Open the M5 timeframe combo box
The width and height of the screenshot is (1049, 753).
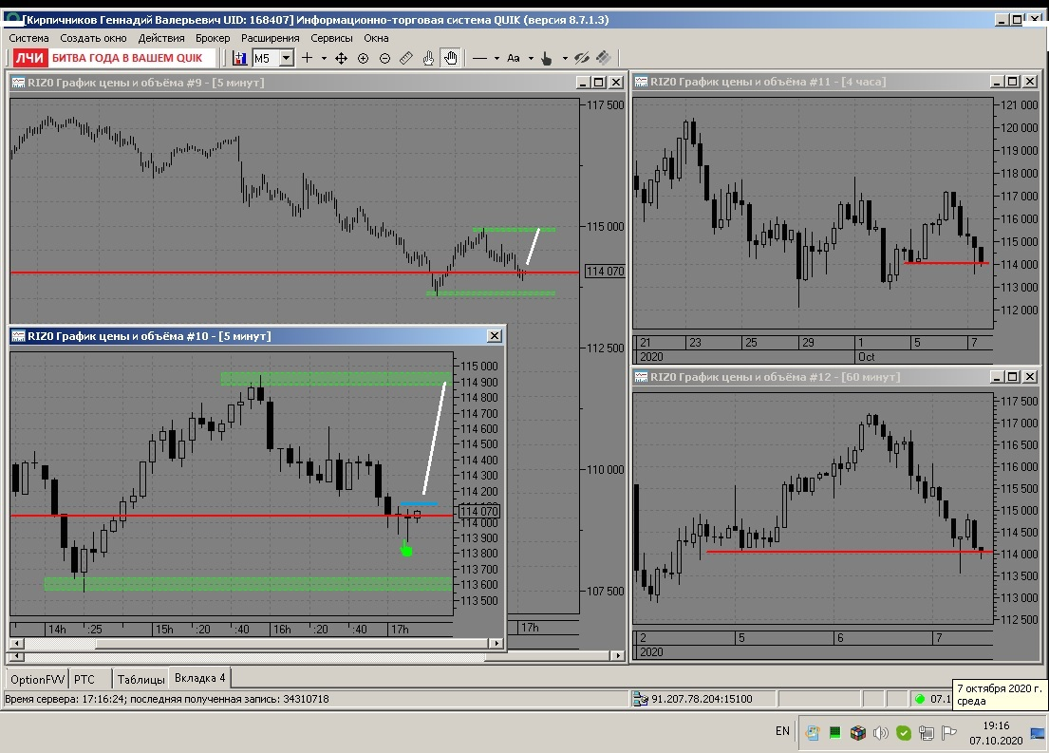point(273,58)
